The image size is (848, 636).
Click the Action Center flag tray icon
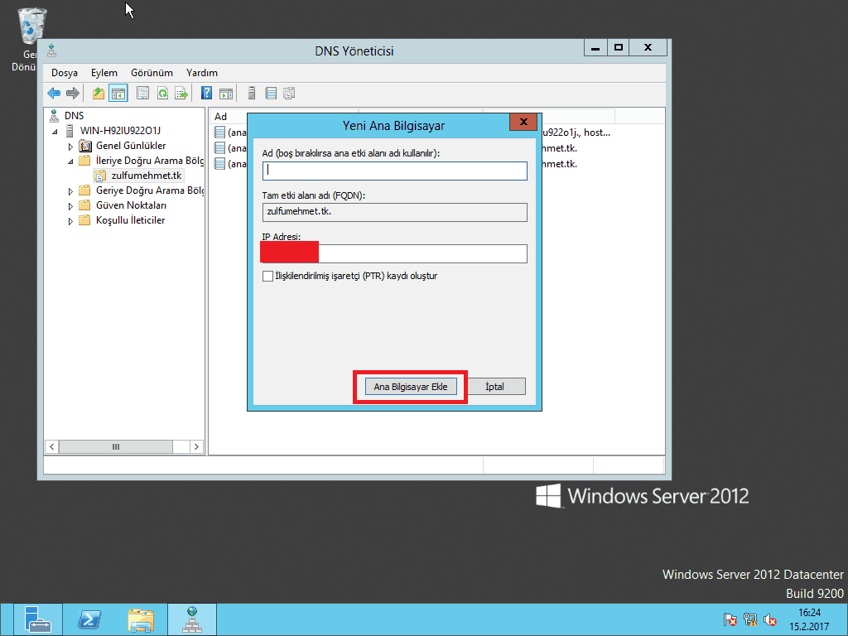click(x=730, y=619)
